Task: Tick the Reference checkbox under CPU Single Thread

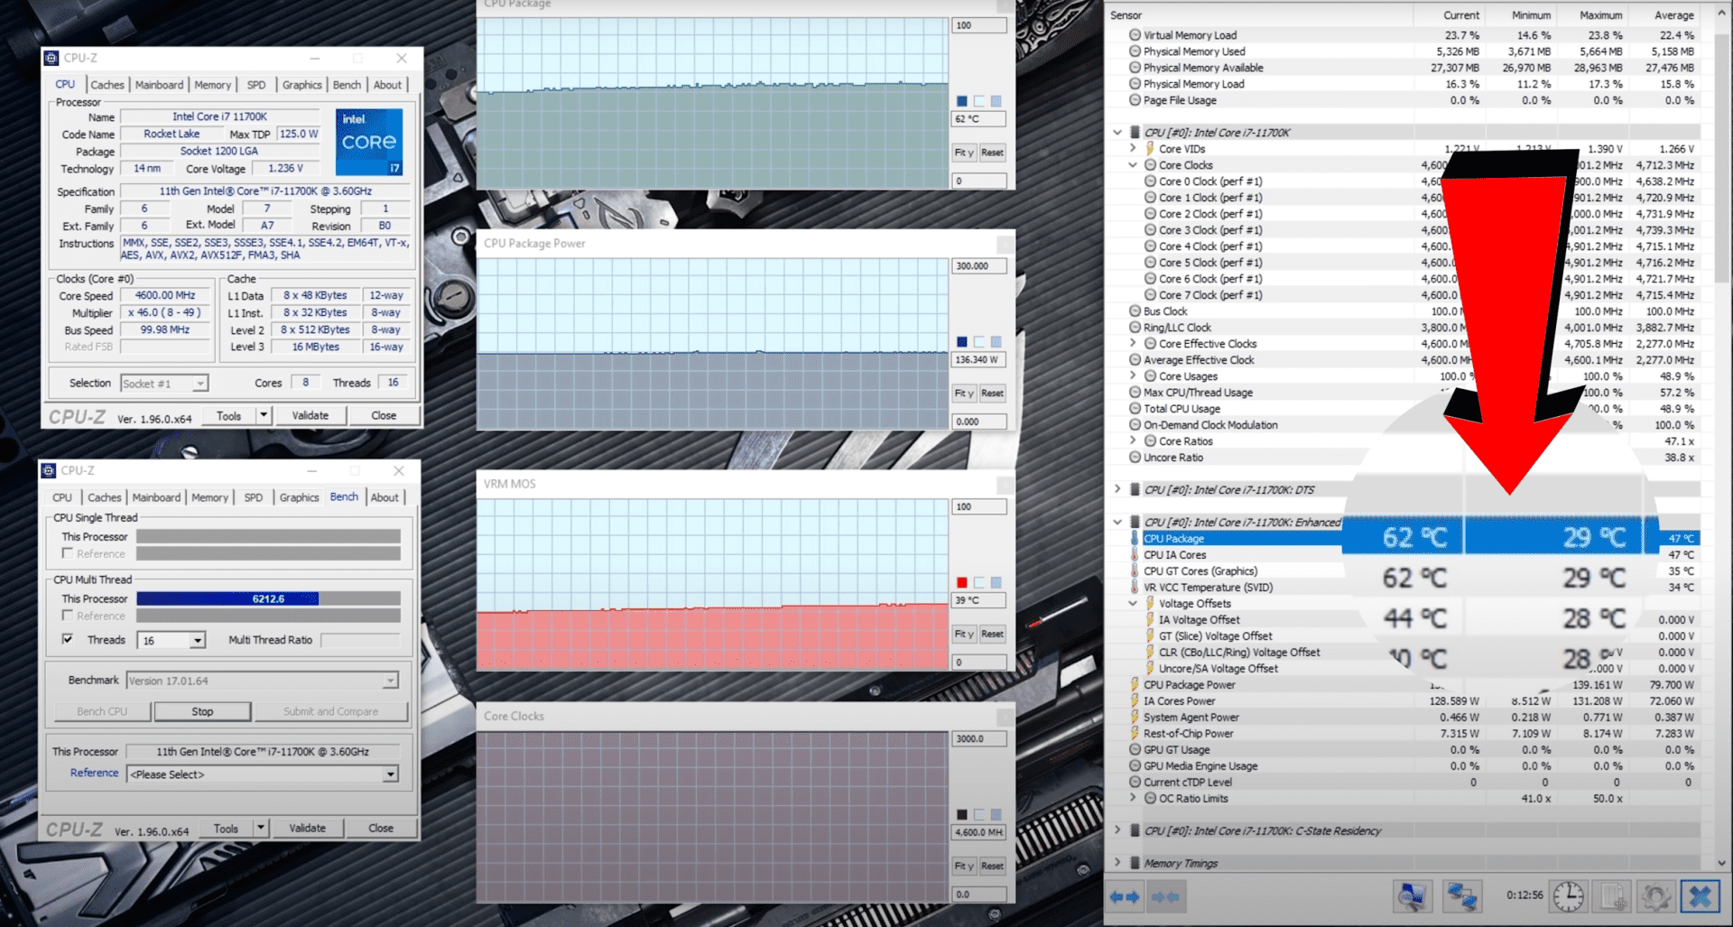Action: point(68,553)
